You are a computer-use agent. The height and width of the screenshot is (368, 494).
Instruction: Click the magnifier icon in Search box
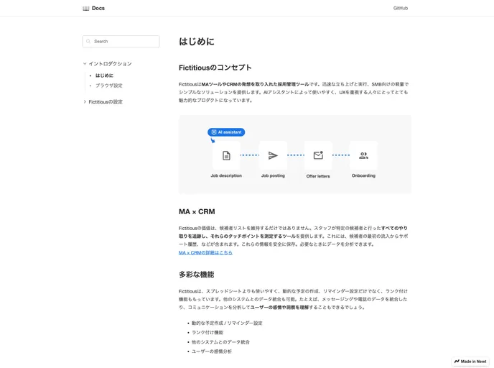click(88, 41)
